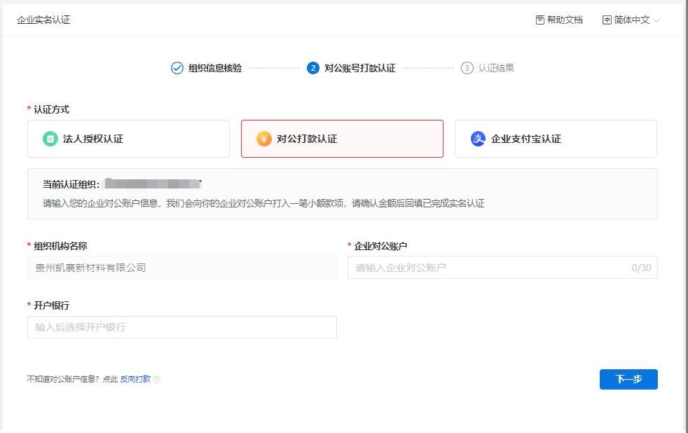Click the 认证方式 section label

(x=51, y=109)
